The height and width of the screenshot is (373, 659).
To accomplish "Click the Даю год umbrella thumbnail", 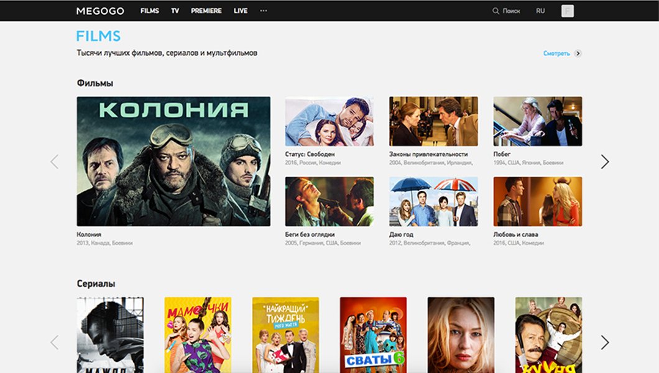I will point(433,201).
